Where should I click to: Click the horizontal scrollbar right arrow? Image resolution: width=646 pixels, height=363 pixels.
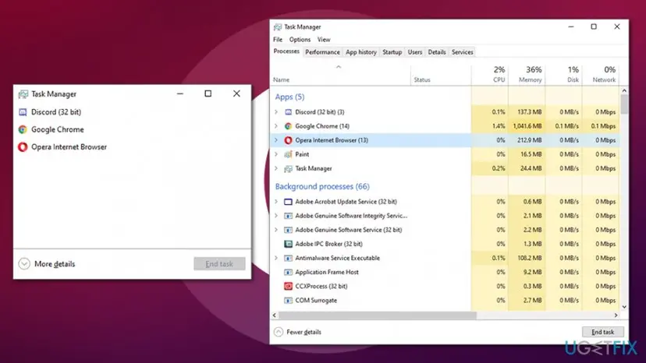616,315
